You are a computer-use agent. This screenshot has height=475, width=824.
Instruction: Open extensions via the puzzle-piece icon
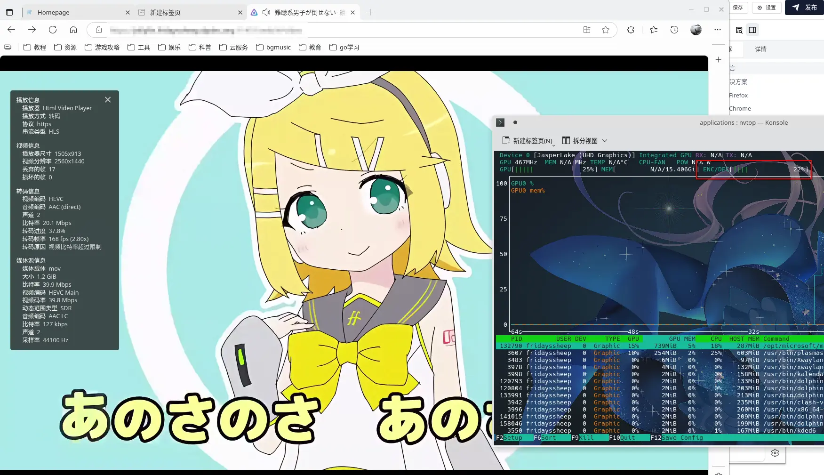[x=631, y=29]
